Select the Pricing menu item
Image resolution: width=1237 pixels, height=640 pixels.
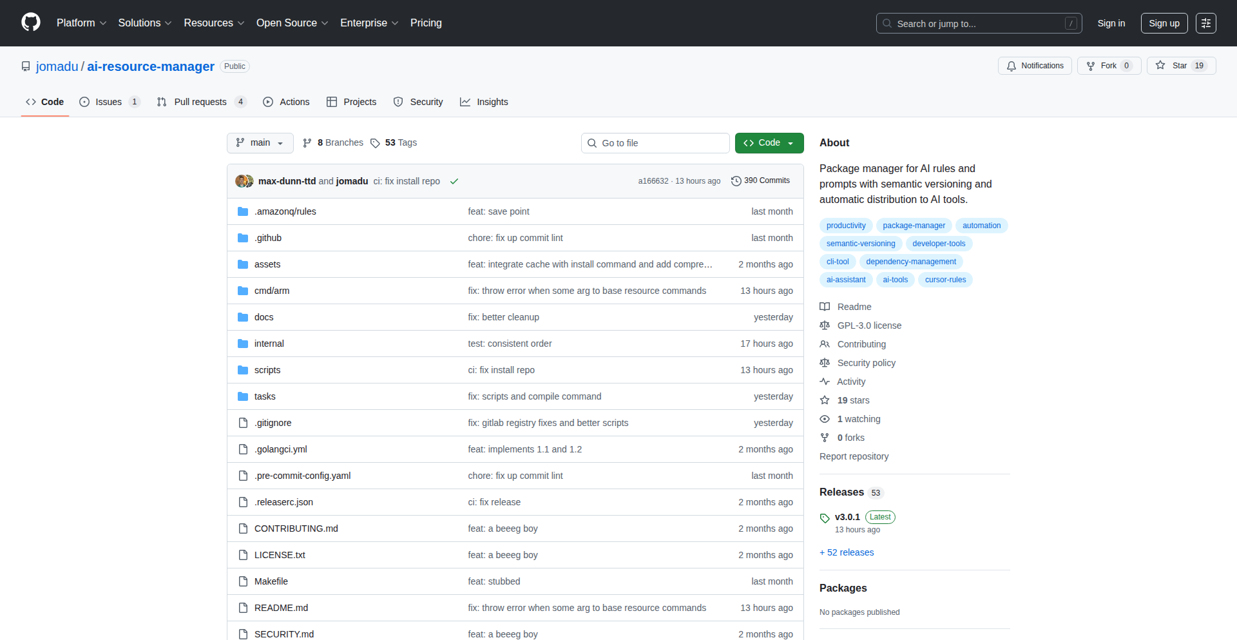coord(426,23)
